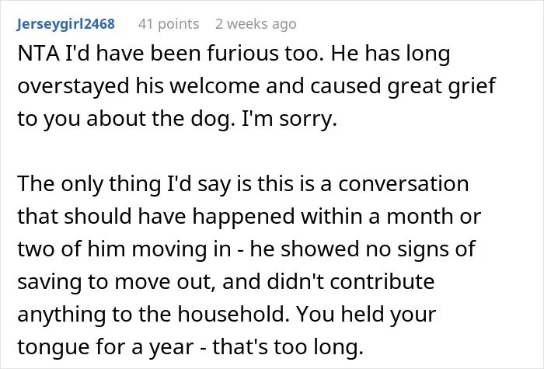Click the 41 points score label
Image resolution: width=544 pixels, height=369 pixels.
pyautogui.click(x=169, y=24)
